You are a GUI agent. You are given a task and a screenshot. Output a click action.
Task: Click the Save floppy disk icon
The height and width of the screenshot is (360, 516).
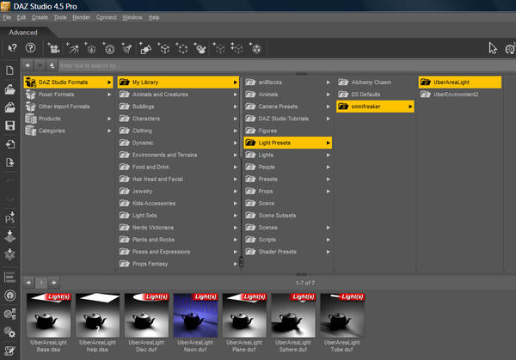(9, 125)
